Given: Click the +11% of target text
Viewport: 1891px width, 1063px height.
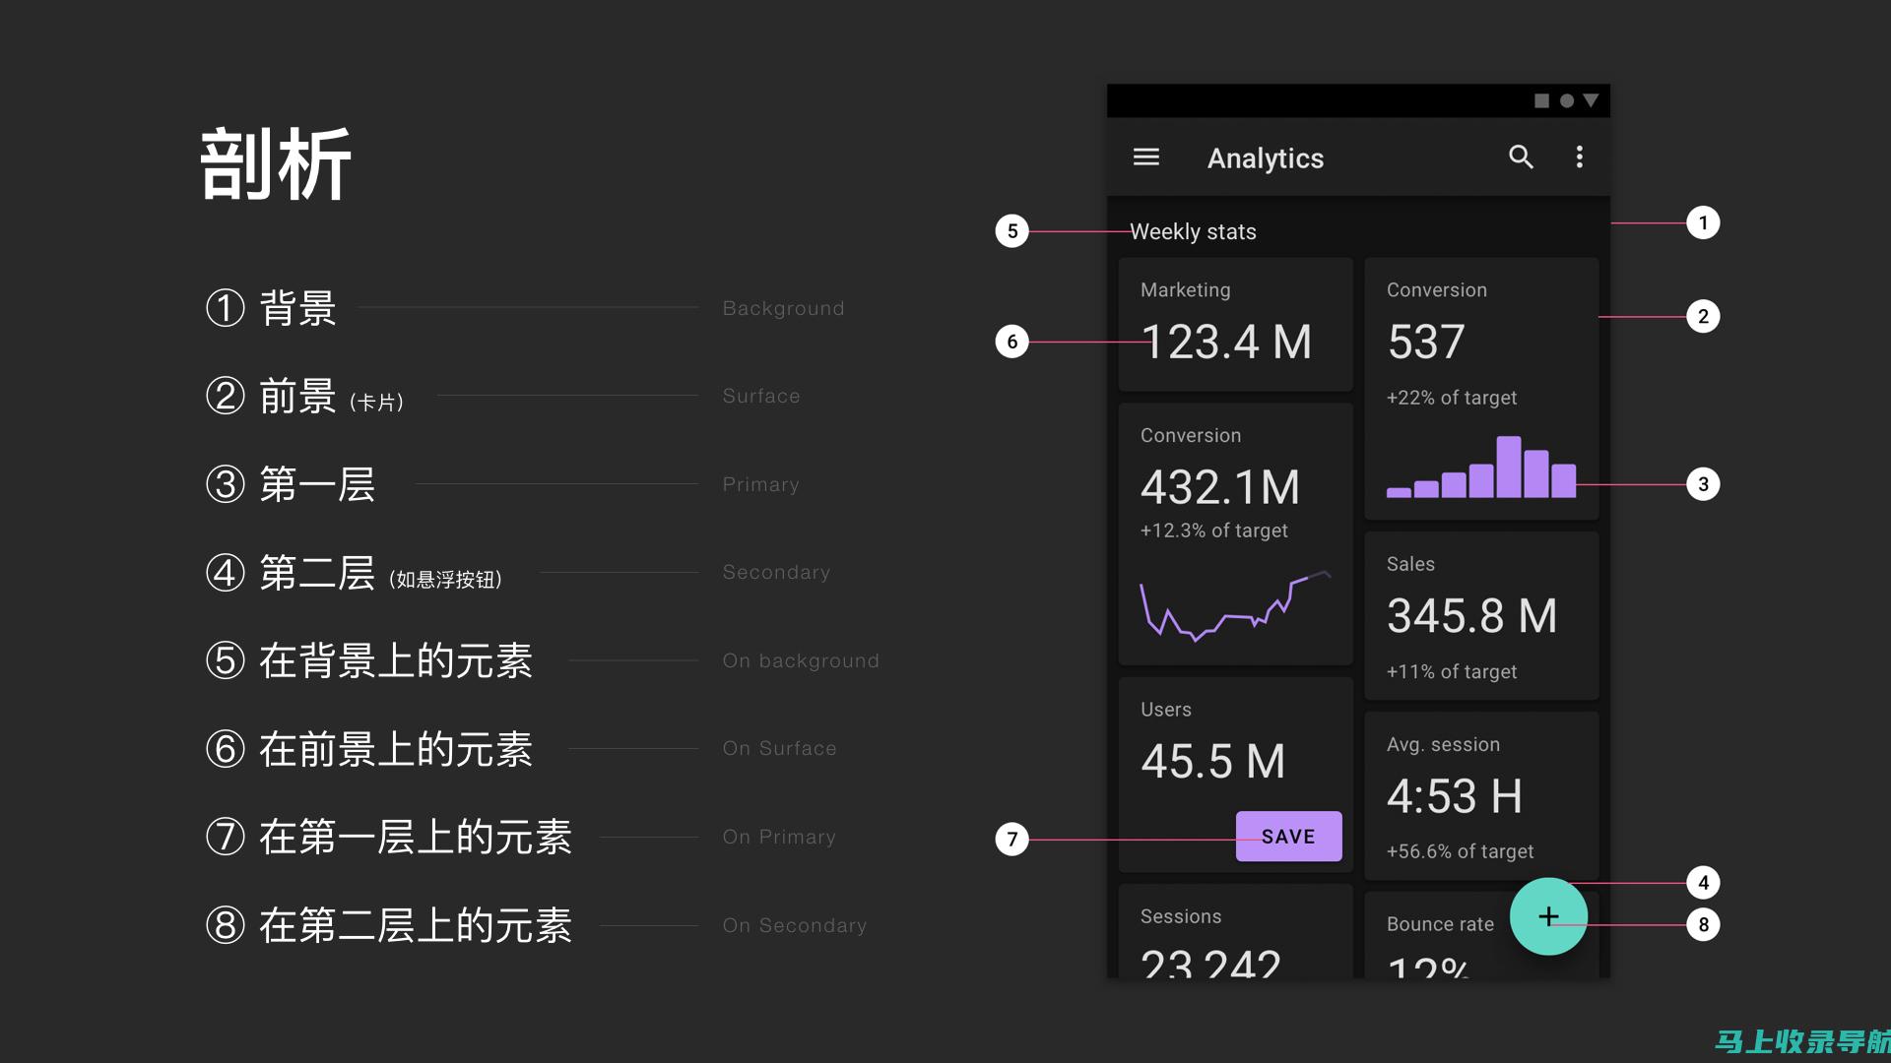Looking at the screenshot, I should (1452, 672).
